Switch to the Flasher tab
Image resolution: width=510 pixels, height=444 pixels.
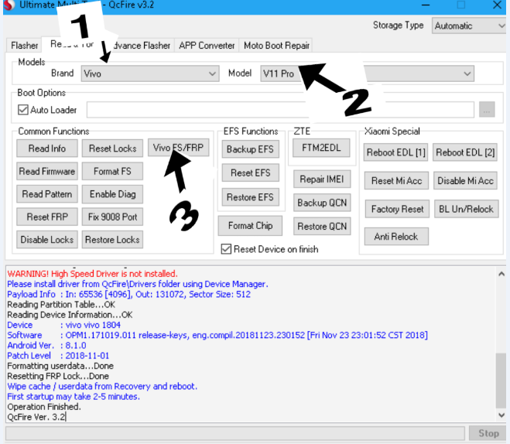[25, 45]
